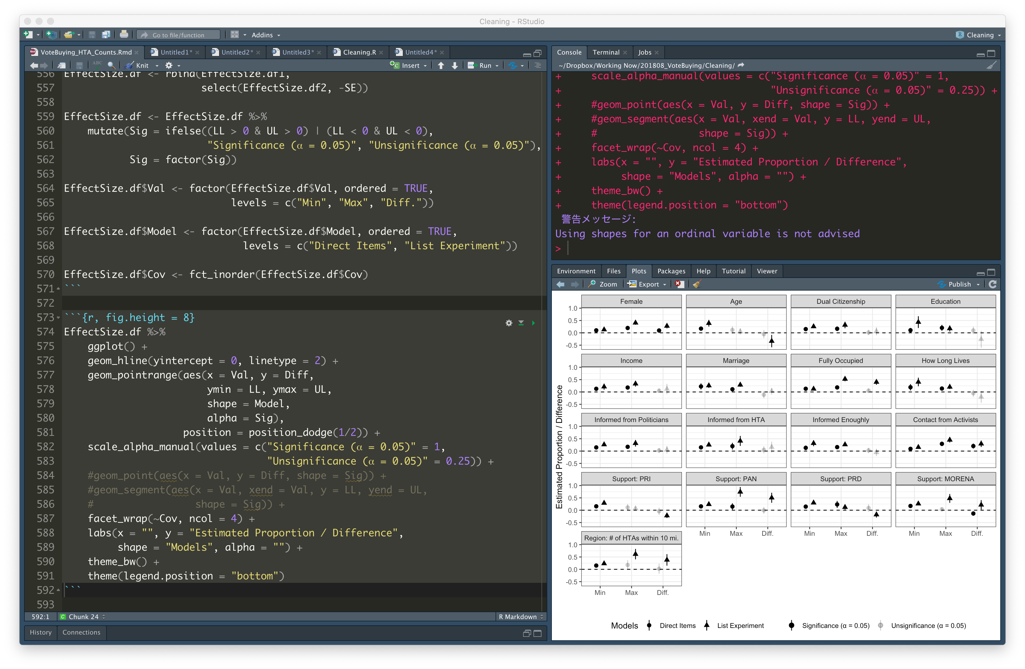Viewport: 1025px width, 669px height.
Task: Open the Cleaning project menu
Action: [x=978, y=35]
